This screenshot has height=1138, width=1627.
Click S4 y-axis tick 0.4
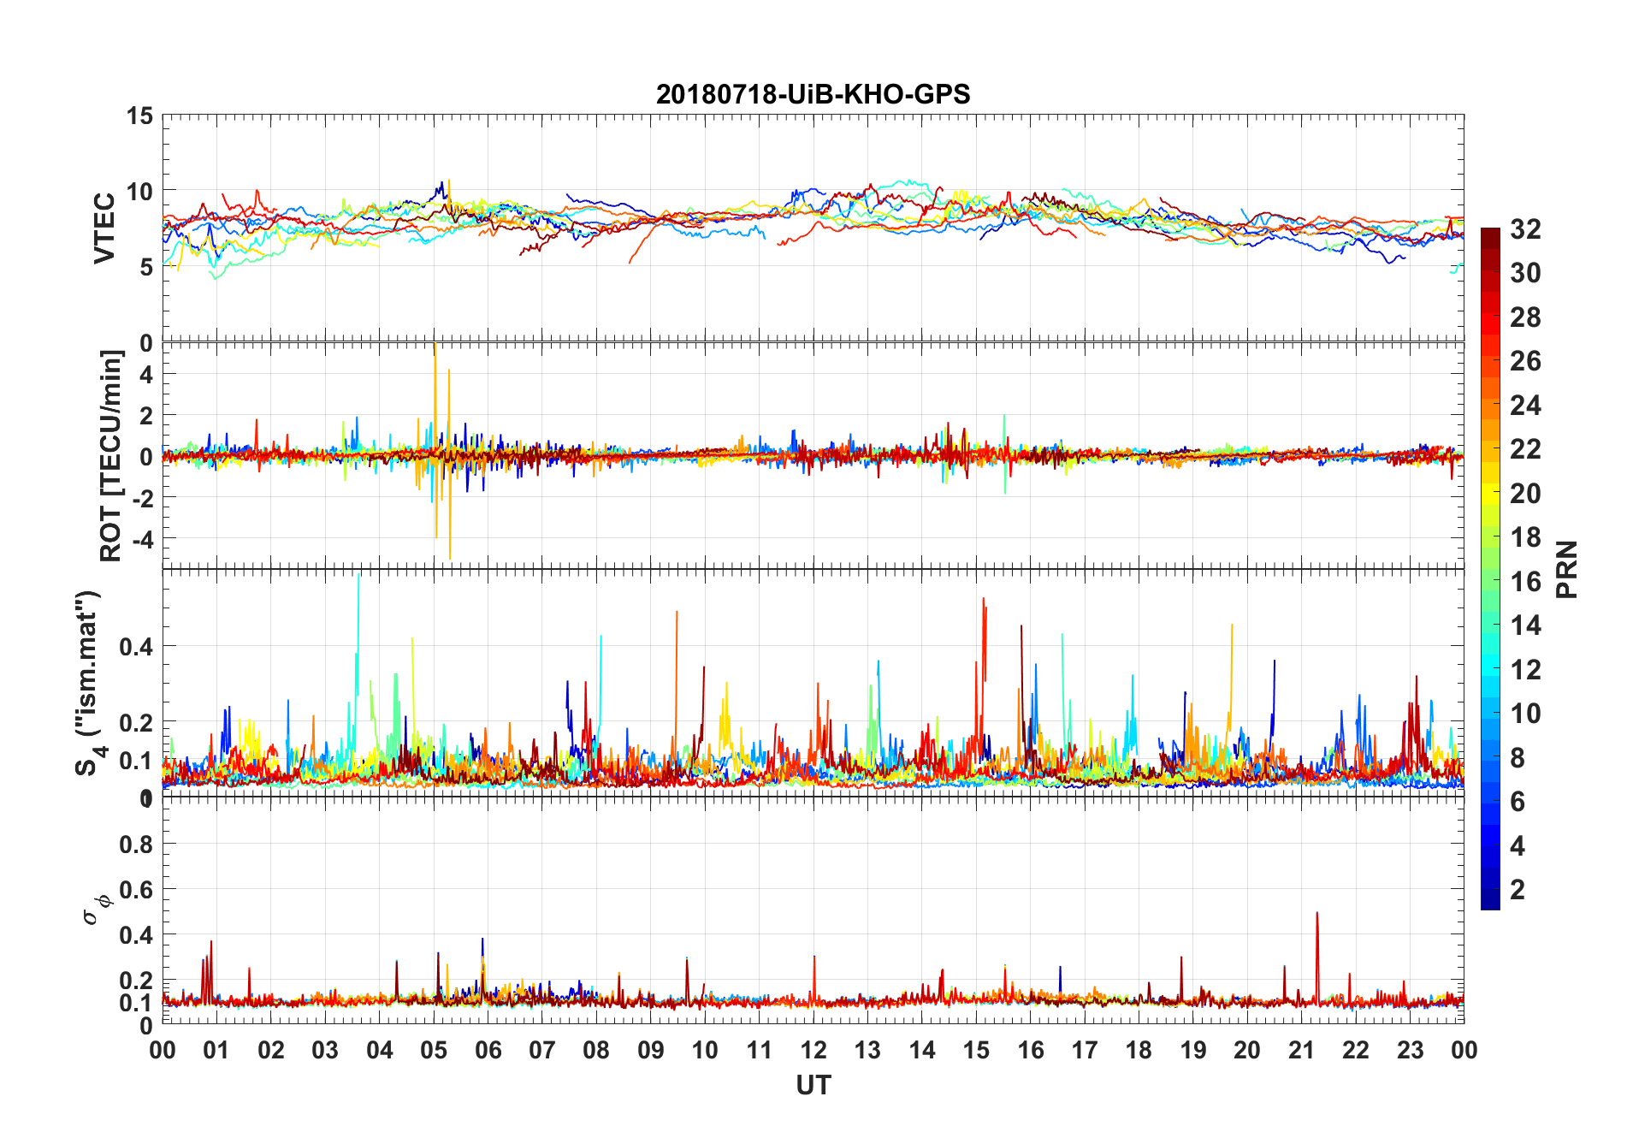click(x=137, y=646)
